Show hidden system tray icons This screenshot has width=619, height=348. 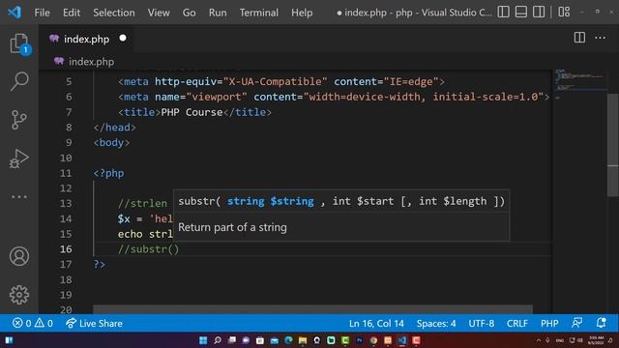(539, 340)
